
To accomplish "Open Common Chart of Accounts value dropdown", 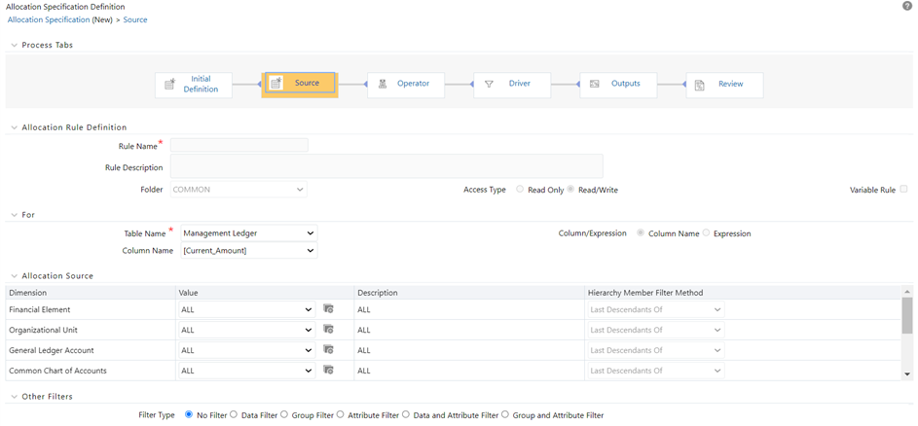I will 246,371.
